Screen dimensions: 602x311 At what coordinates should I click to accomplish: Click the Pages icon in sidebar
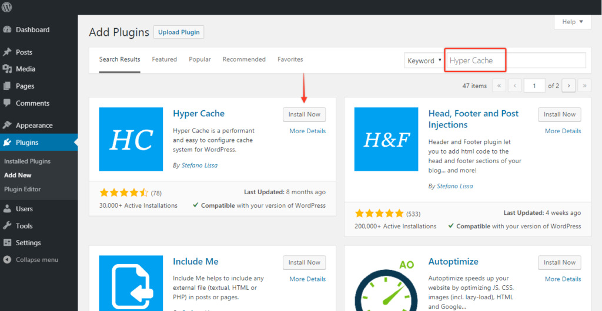coord(7,86)
